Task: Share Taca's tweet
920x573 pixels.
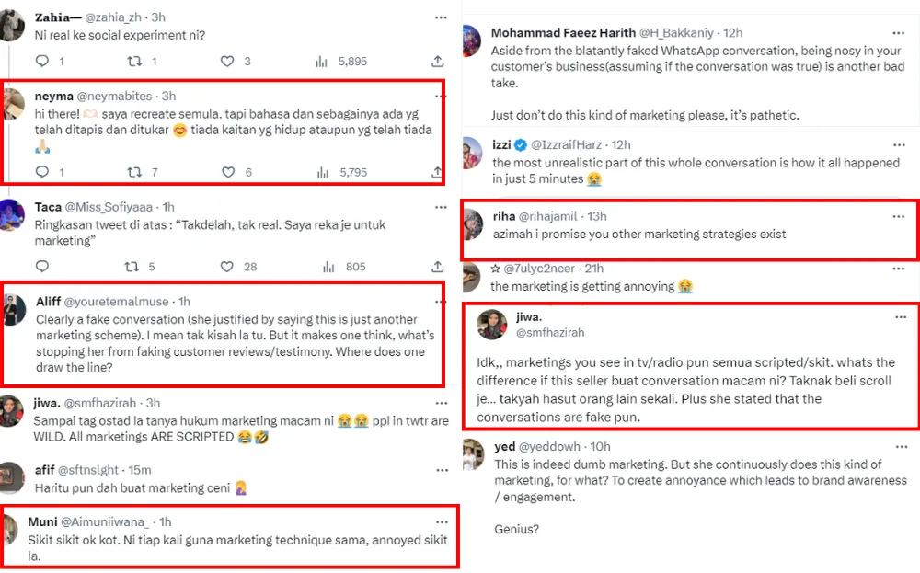Action: tap(437, 267)
